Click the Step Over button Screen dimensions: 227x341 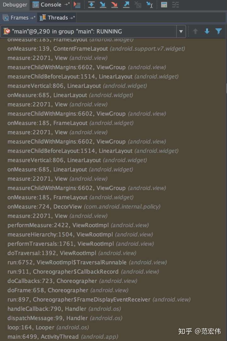point(91,5)
